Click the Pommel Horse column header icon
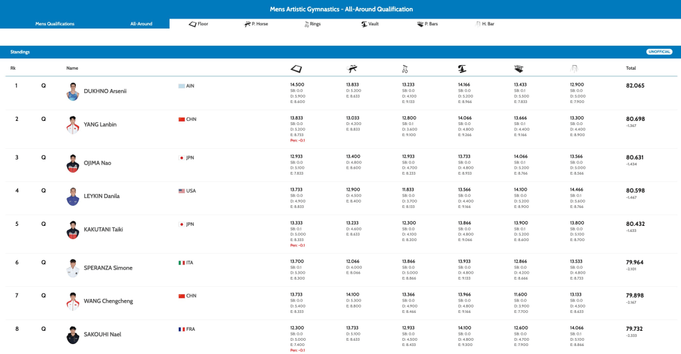The width and height of the screenshot is (681, 354). click(352, 68)
